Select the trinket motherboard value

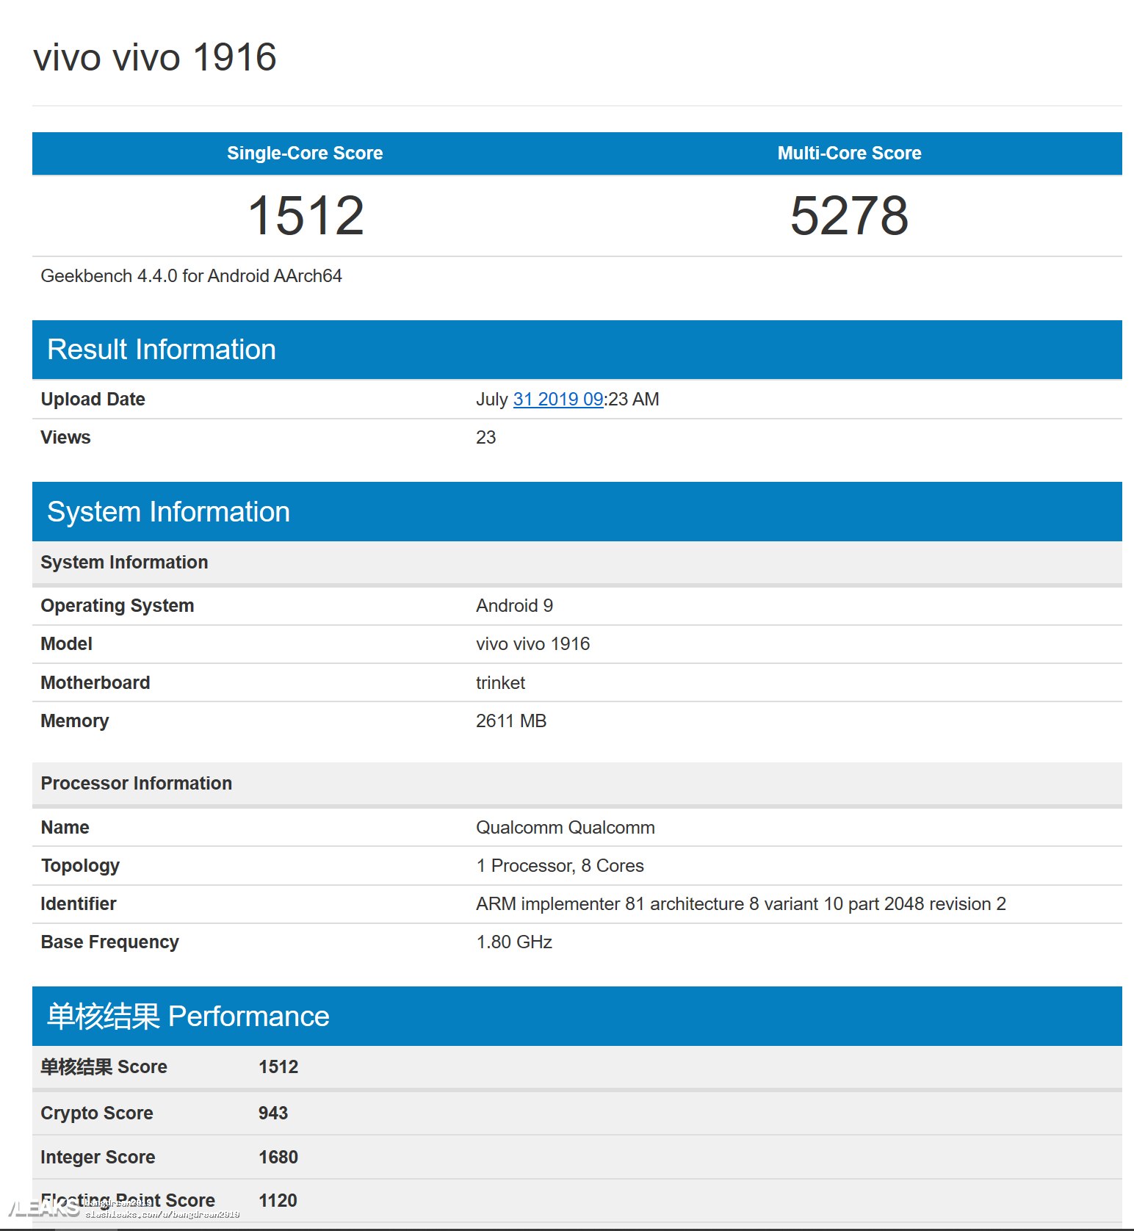click(x=500, y=683)
